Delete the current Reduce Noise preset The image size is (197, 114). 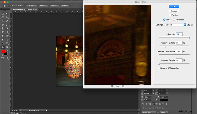pyautogui.click(x=192, y=25)
